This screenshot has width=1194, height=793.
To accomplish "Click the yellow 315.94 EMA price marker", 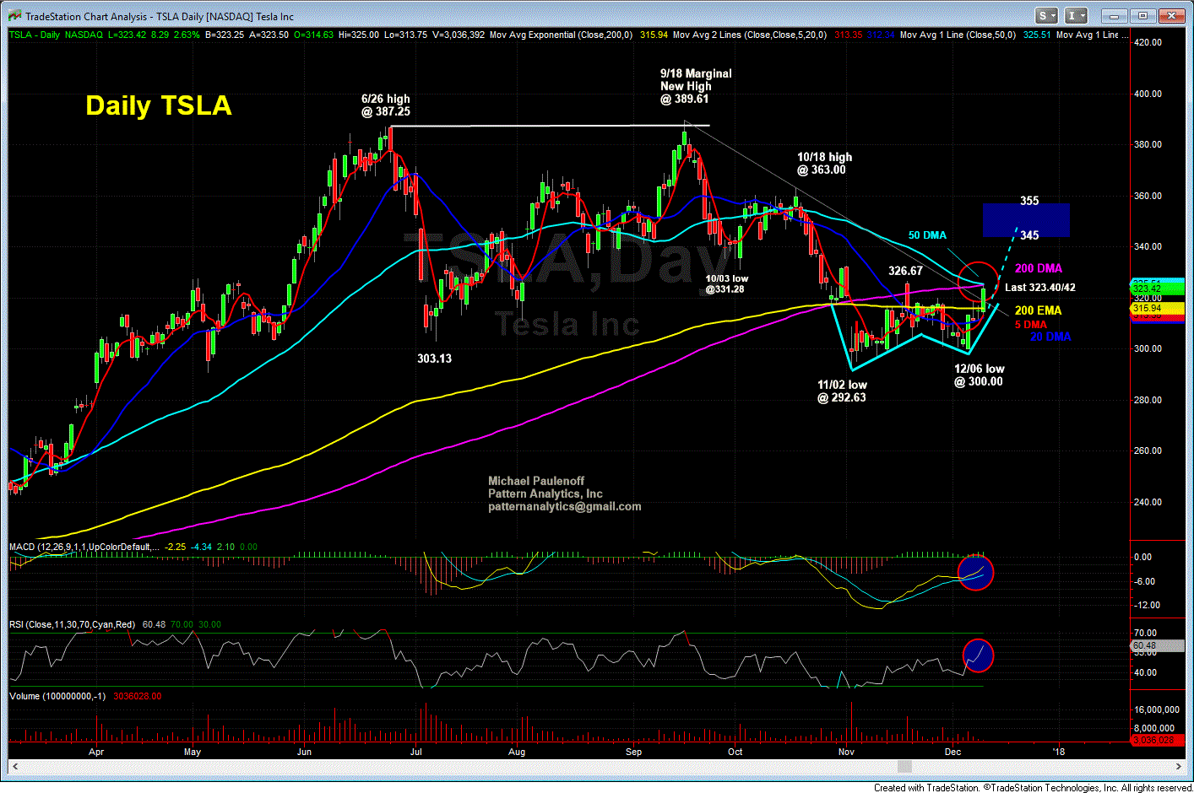I will (1157, 309).
